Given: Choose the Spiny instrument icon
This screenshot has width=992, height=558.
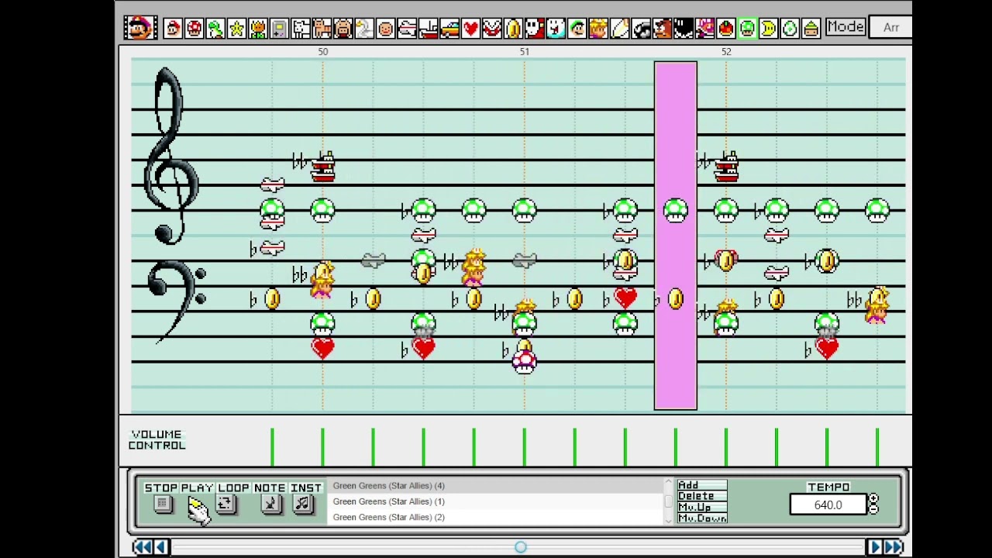Looking at the screenshot, I should (704, 29).
